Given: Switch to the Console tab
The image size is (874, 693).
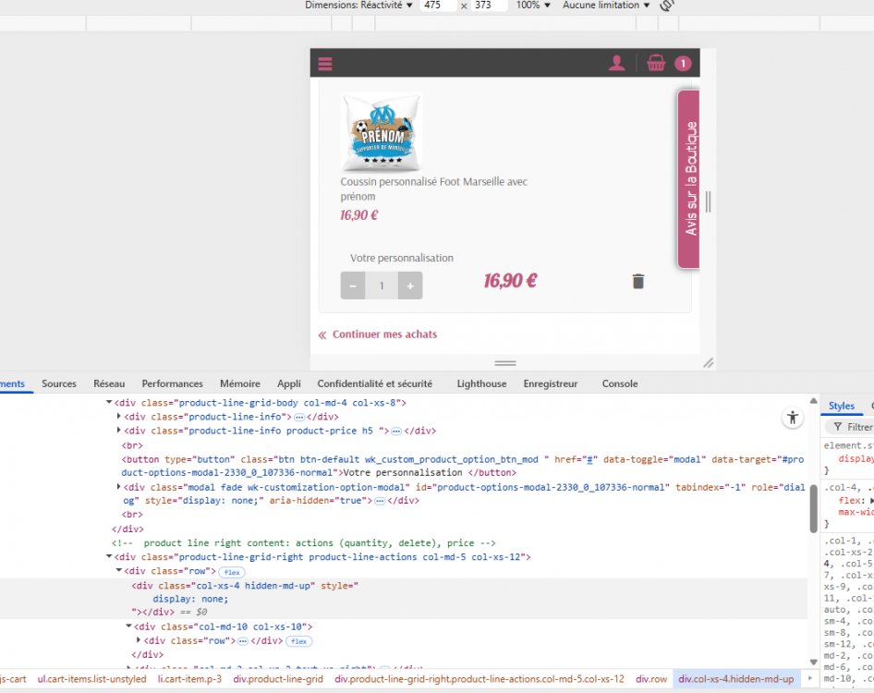Looking at the screenshot, I should [x=619, y=383].
